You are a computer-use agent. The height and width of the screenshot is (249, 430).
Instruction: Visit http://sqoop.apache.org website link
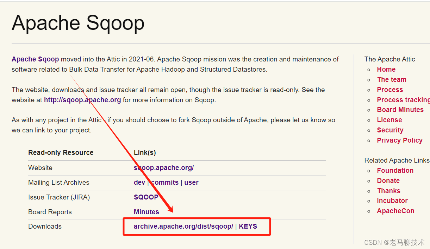82,100
